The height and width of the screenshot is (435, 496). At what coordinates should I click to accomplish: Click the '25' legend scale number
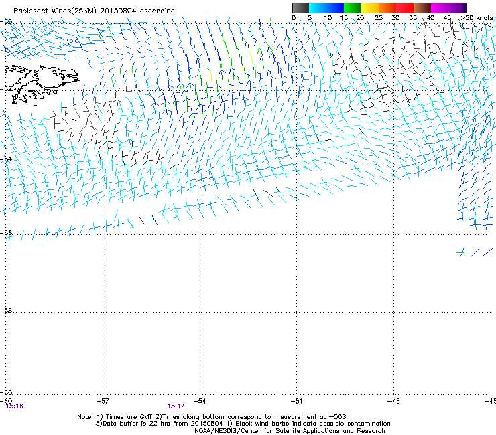click(x=379, y=18)
